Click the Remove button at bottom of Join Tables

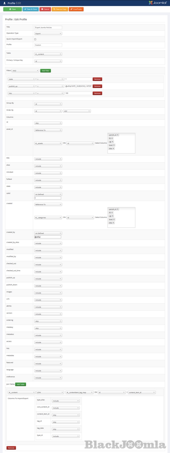(11, 448)
